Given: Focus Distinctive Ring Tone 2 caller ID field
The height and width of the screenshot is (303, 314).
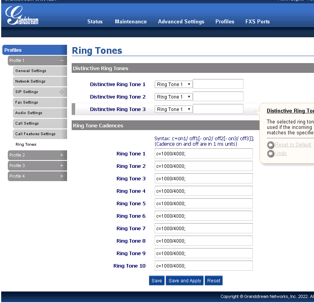Looking at the screenshot, I should [x=218, y=97].
